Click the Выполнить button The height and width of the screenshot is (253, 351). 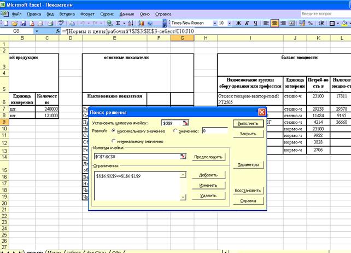pyautogui.click(x=248, y=124)
